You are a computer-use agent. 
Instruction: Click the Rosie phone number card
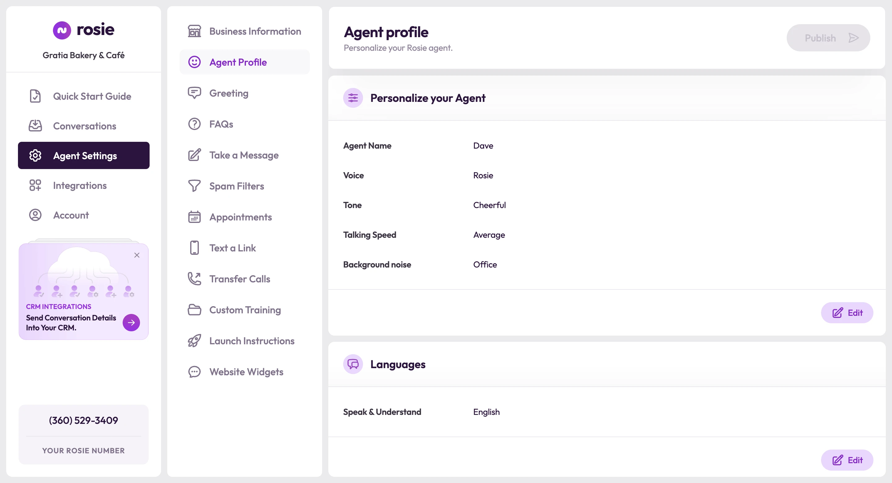pyautogui.click(x=83, y=434)
